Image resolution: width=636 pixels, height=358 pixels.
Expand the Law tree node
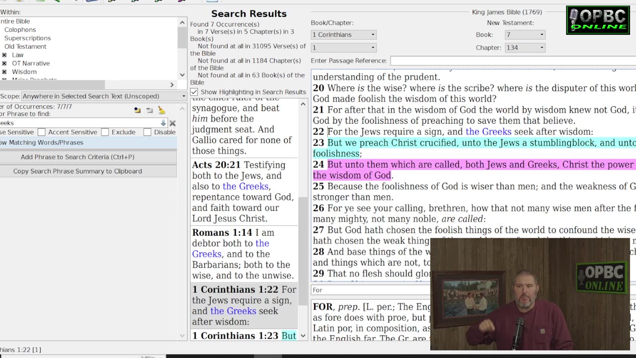pyautogui.click(x=4, y=55)
